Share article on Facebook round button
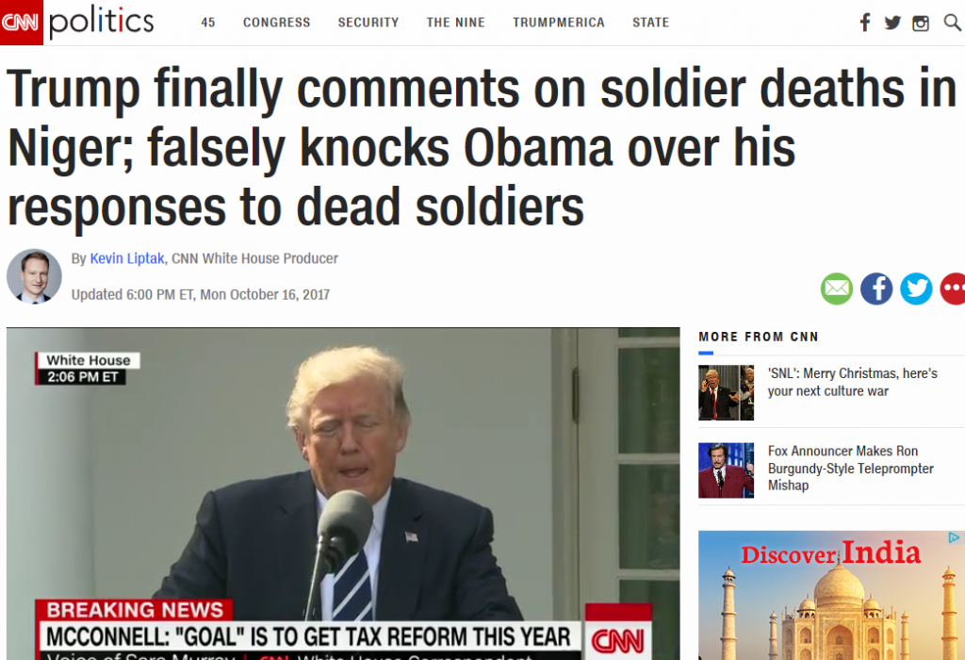The width and height of the screenshot is (965, 660). [876, 289]
